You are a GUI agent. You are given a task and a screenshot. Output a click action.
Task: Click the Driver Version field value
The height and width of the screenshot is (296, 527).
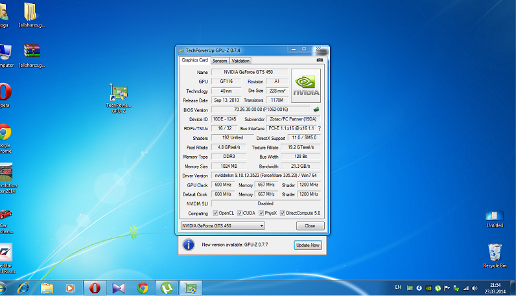tap(266, 176)
